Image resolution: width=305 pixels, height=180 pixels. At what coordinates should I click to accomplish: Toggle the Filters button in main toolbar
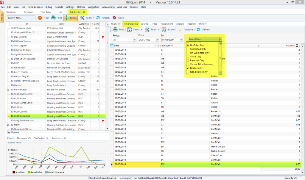(70, 18)
